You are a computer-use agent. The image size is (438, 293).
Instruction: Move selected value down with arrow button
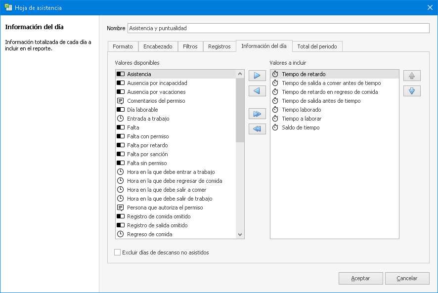click(412, 91)
